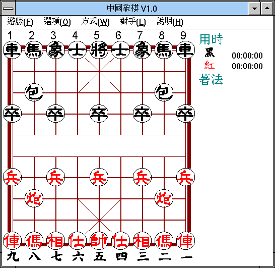Open the 說明(H) help menu
The height and width of the screenshot is (268, 275).
(x=170, y=22)
